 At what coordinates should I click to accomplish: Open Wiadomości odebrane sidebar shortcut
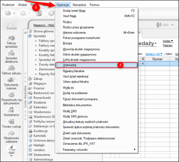coord(11,137)
